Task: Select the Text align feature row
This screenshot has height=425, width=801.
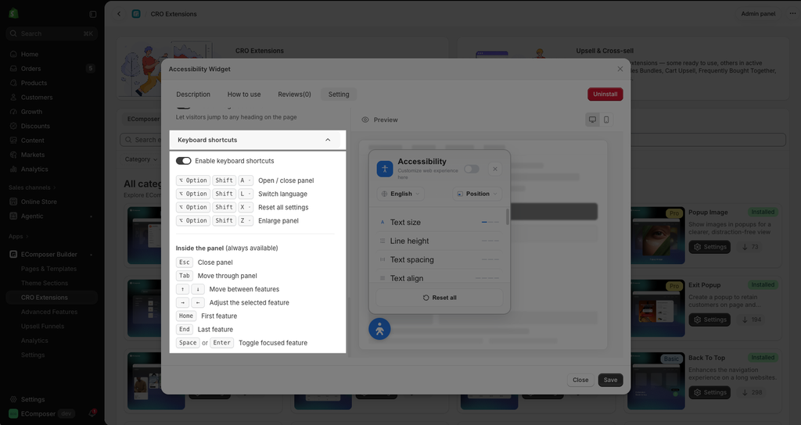Action: click(x=440, y=278)
